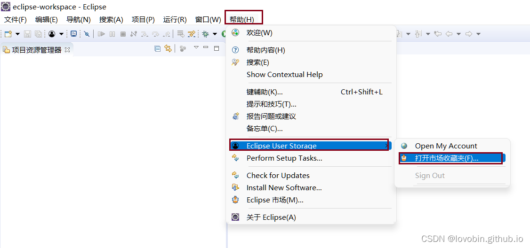This screenshot has width=530, height=248.
Task: Choose 打开市场收藏夹(F)... submenu entry
Action: pos(452,158)
